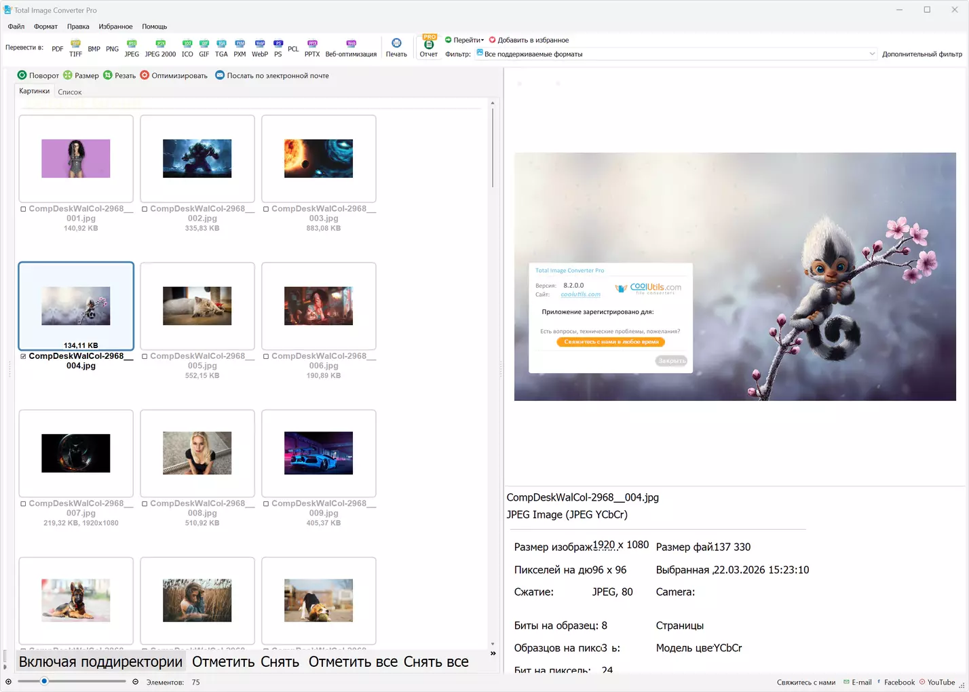Choose JPEG 2000 output format
The height and width of the screenshot is (692, 969).
[160, 49]
